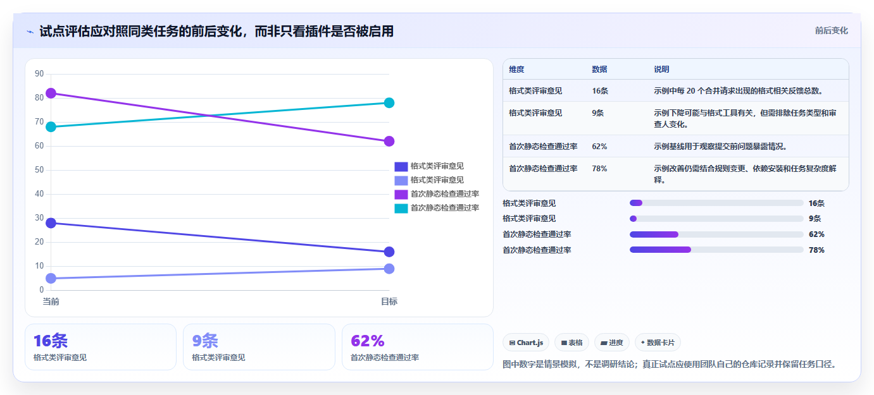Image resolution: width=874 pixels, height=395 pixels.
Task: Click the 62% cell in the table
Action: [599, 147]
